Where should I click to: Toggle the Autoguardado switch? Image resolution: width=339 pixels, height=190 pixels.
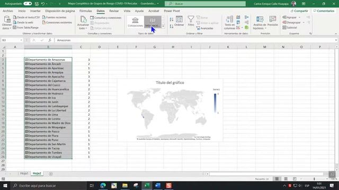pos(28,4)
